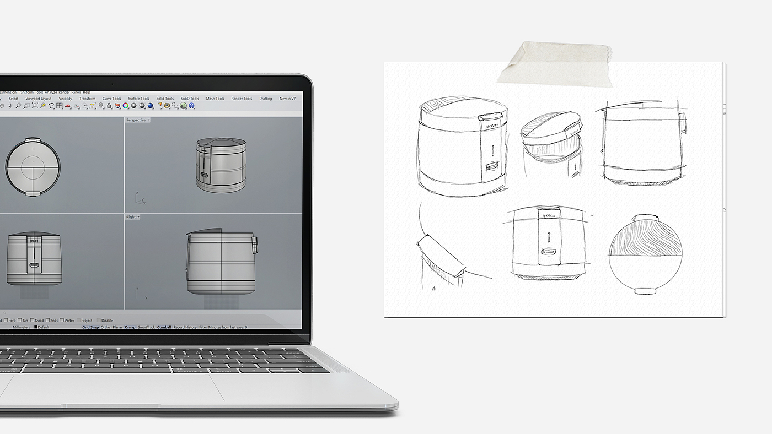Click the Right viewport title label

pyautogui.click(x=131, y=217)
